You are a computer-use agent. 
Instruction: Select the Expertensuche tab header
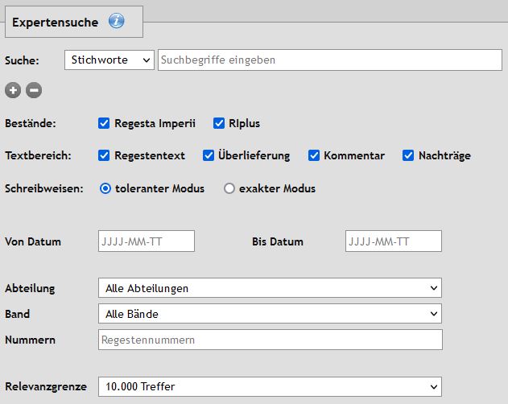[x=74, y=22]
